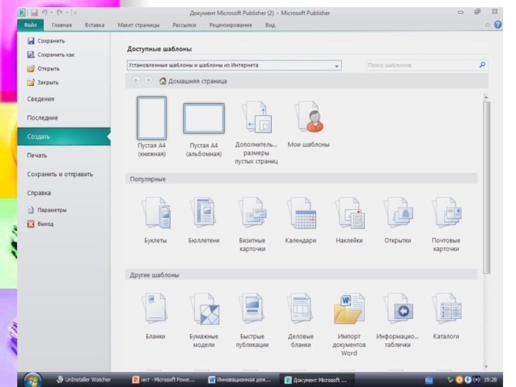Click the Наклейки template icon
This screenshot has width=516, height=387.
(349, 213)
